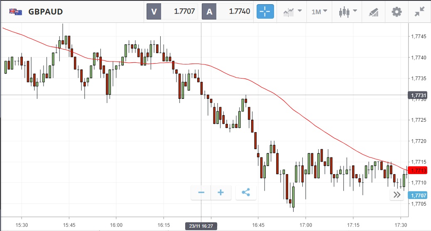Click the blue 1,7707 price marker
431x231 pixels.
(419, 195)
